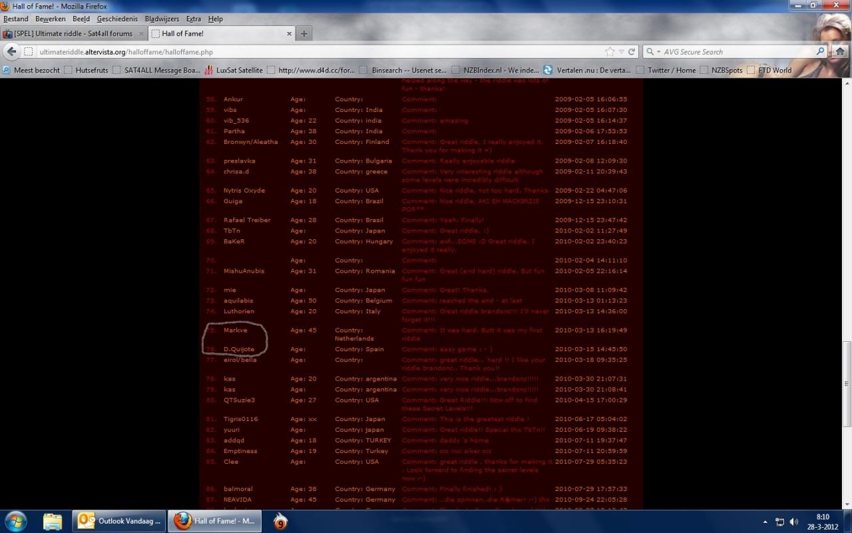Click the name Bronwyn/Aleatha in the list
Viewport: 852px width, 533px height.
(251, 141)
